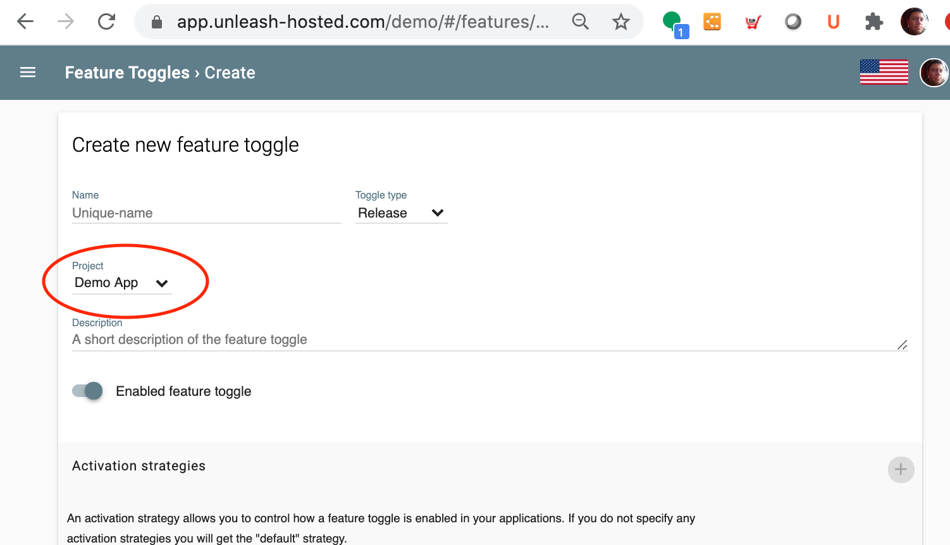This screenshot has height=545, width=950.
Task: Click the Chrome profile avatar in toolbar
Action: tap(913, 22)
